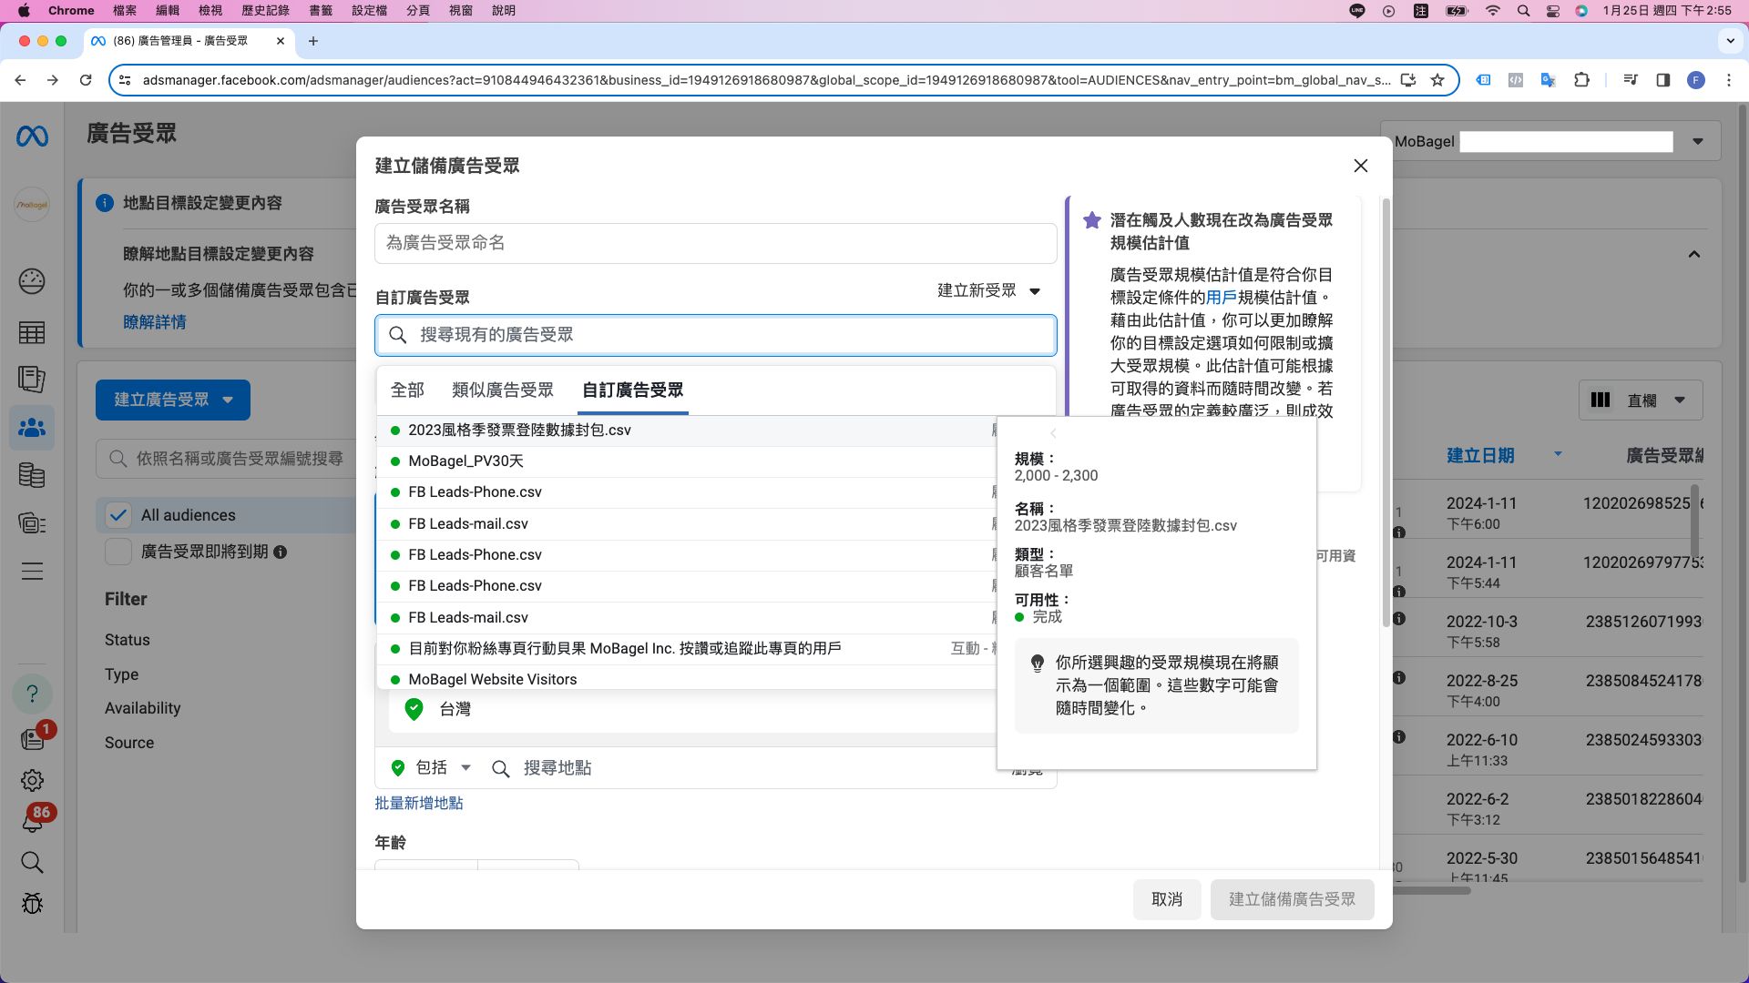Open Chrome tab search dropdown arrow
Viewport: 1749px width, 983px height.
1730,41
